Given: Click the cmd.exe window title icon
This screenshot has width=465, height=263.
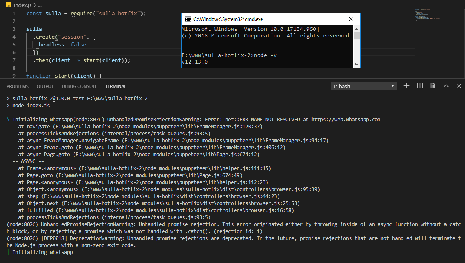Looking at the screenshot, I should (188, 19).
